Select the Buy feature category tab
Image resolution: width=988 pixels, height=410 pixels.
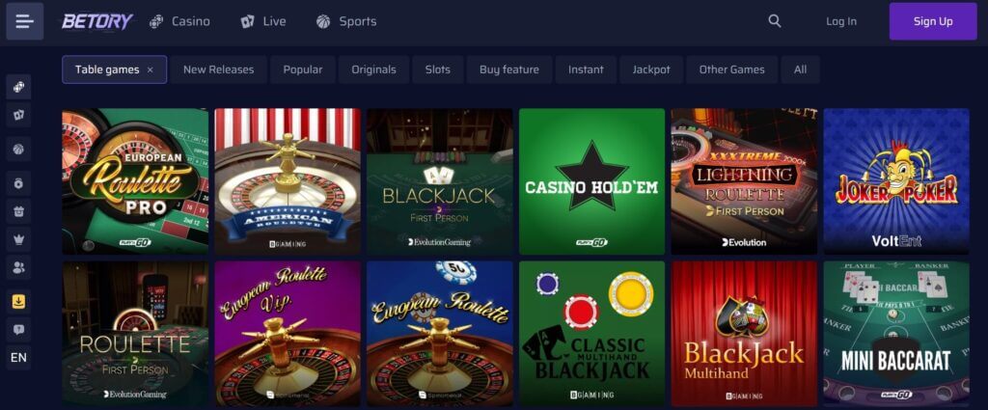click(509, 69)
